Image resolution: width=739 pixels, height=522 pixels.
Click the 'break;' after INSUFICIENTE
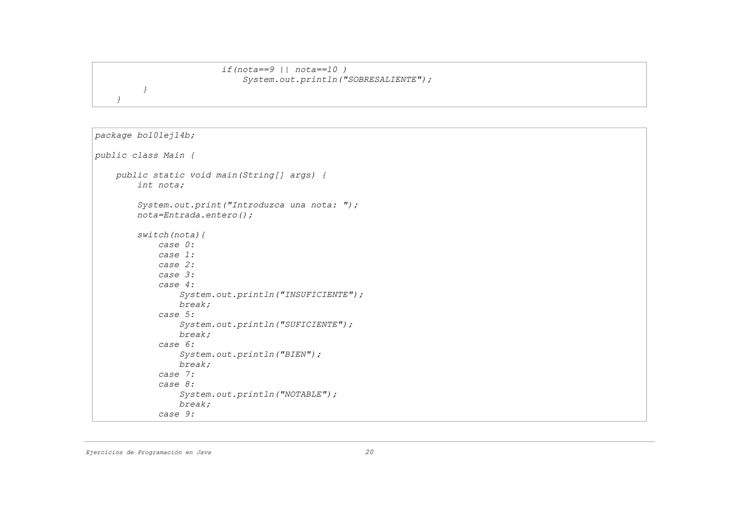[x=195, y=304]
